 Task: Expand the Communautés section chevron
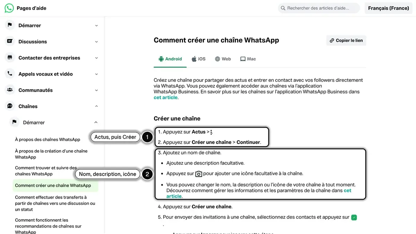click(x=96, y=90)
